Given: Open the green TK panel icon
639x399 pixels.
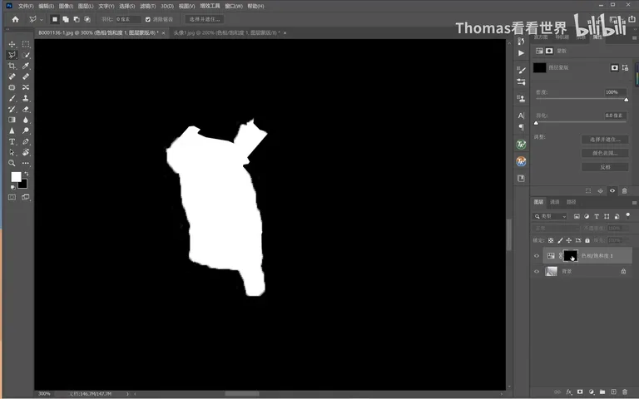Looking at the screenshot, I should click(x=521, y=145).
